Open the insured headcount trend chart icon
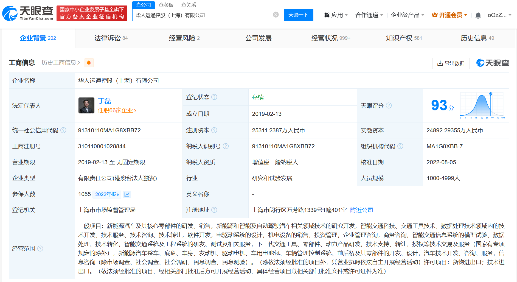 coord(127,194)
